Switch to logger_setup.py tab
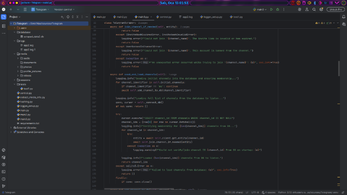The image size is (347, 195). (211, 17)
